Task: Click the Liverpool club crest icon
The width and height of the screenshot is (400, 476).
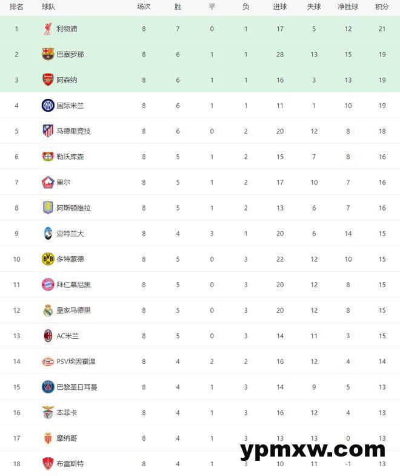Action: point(48,29)
